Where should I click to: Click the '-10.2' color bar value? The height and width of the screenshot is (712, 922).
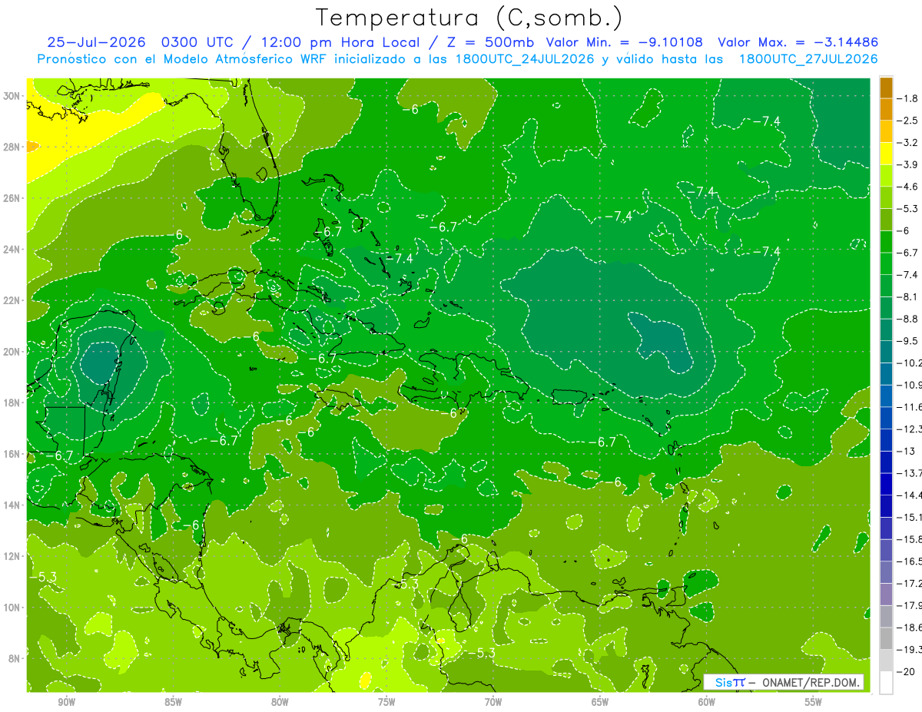[910, 363]
